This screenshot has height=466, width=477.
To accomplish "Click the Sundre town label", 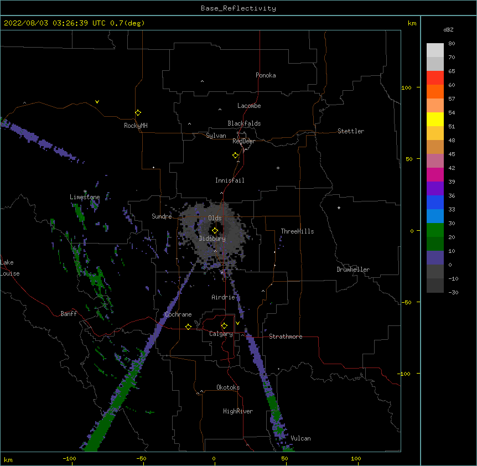I will [x=162, y=216].
